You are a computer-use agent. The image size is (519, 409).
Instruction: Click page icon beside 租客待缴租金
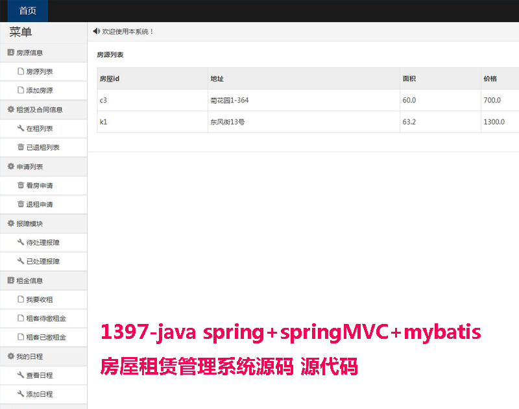pos(21,318)
